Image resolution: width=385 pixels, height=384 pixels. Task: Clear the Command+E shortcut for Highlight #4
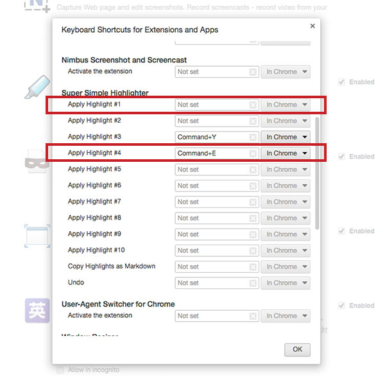pos(253,153)
